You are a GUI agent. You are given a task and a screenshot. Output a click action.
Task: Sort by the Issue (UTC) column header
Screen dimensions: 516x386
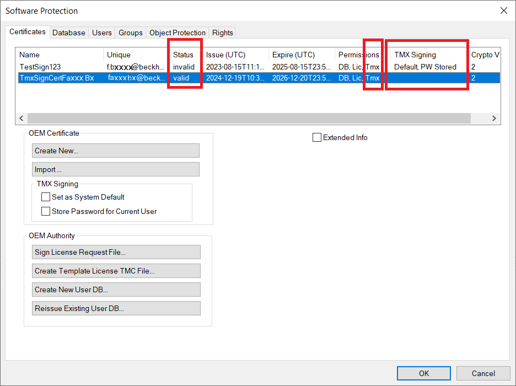236,55
